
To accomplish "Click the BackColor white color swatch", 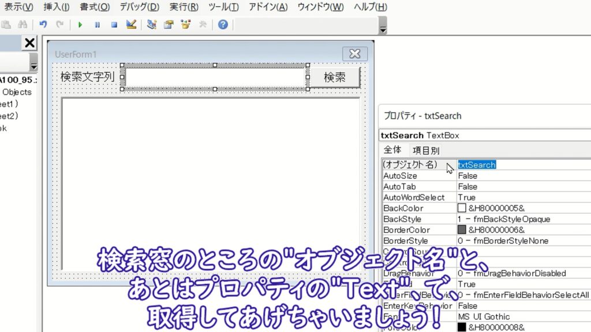I will (462, 208).
